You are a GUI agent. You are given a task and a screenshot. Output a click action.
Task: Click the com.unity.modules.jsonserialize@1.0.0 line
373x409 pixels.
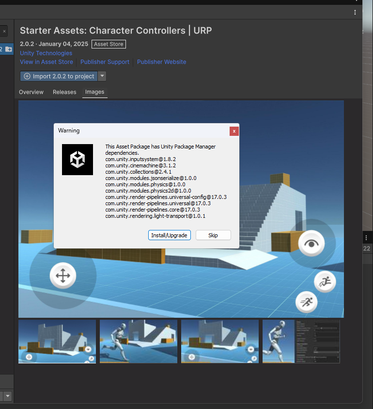point(151,178)
